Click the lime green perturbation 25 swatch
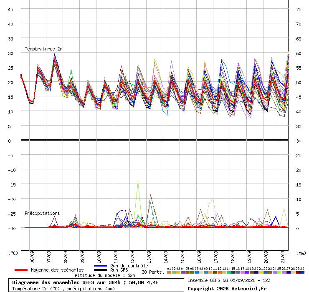Image resolution: width=309 pixels, height=292 pixels. (279, 272)
